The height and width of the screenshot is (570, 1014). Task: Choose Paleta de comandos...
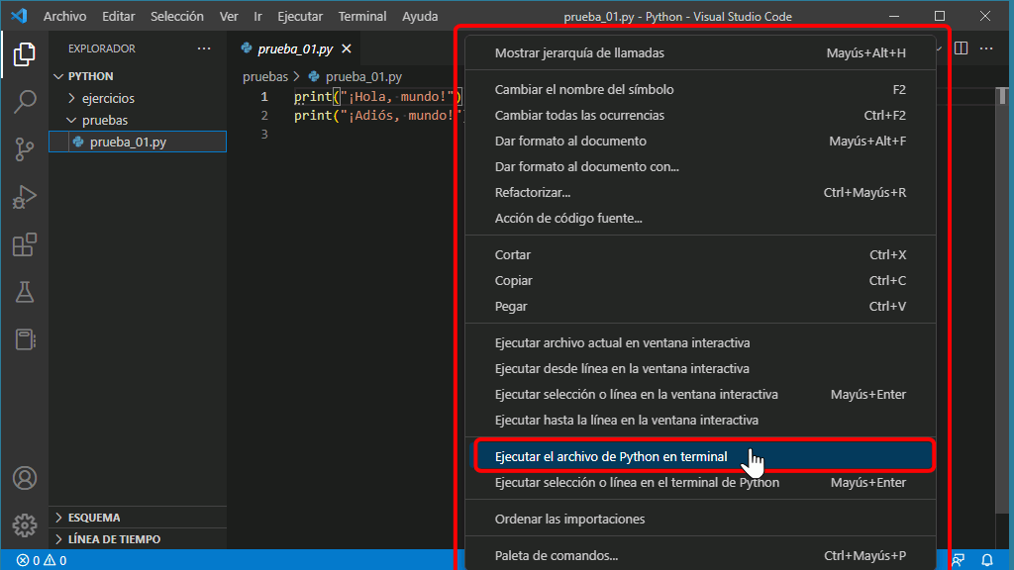(x=700, y=556)
